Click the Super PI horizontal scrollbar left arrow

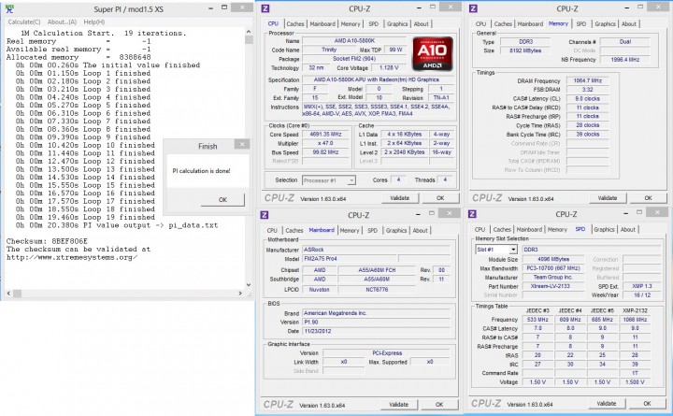tap(9, 294)
